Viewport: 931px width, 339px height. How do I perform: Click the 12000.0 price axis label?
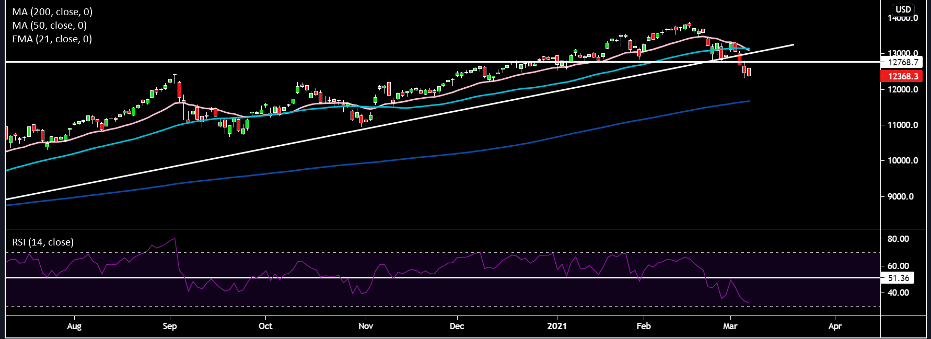click(903, 89)
